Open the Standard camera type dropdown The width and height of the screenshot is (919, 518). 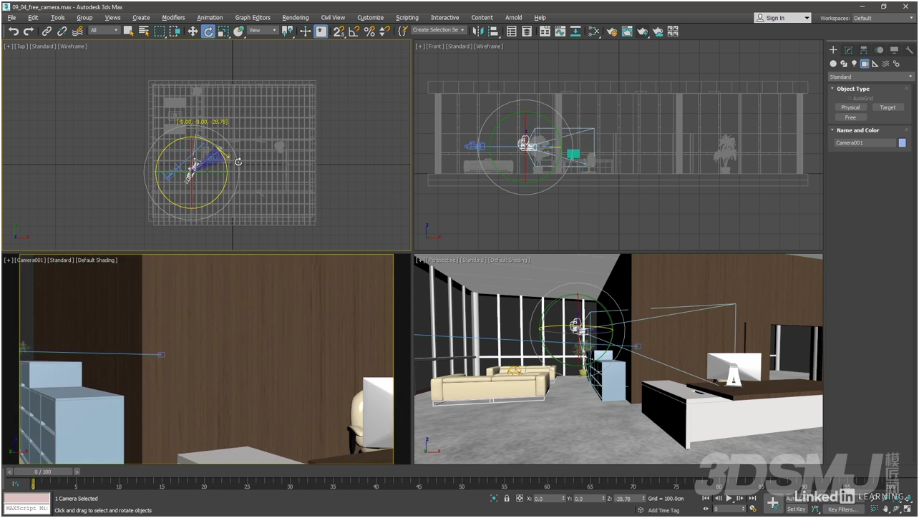point(871,77)
